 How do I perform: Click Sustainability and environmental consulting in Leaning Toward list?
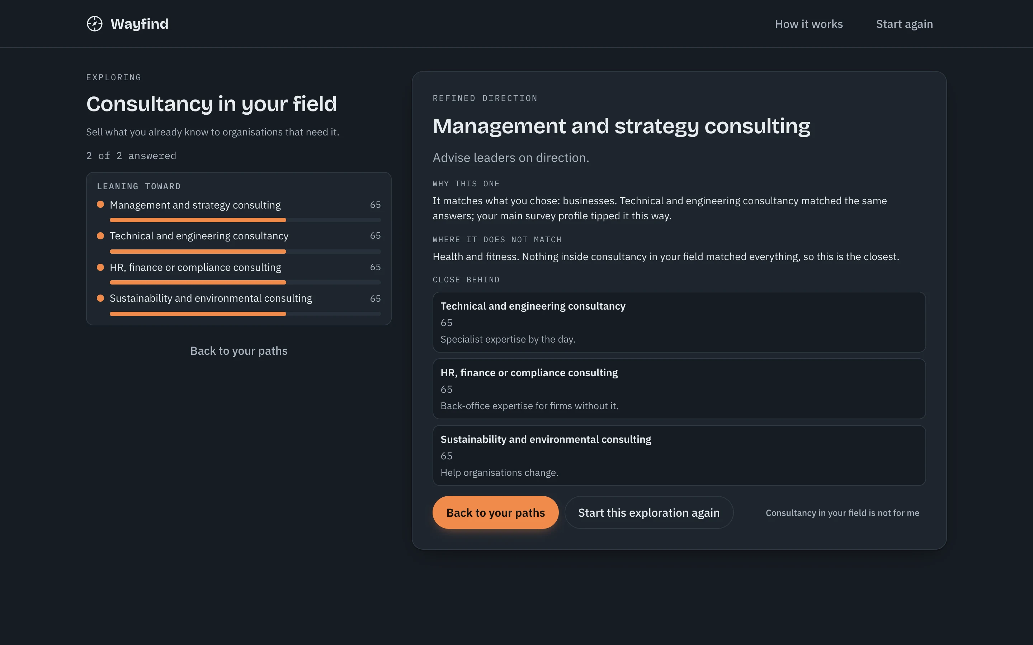click(x=211, y=298)
